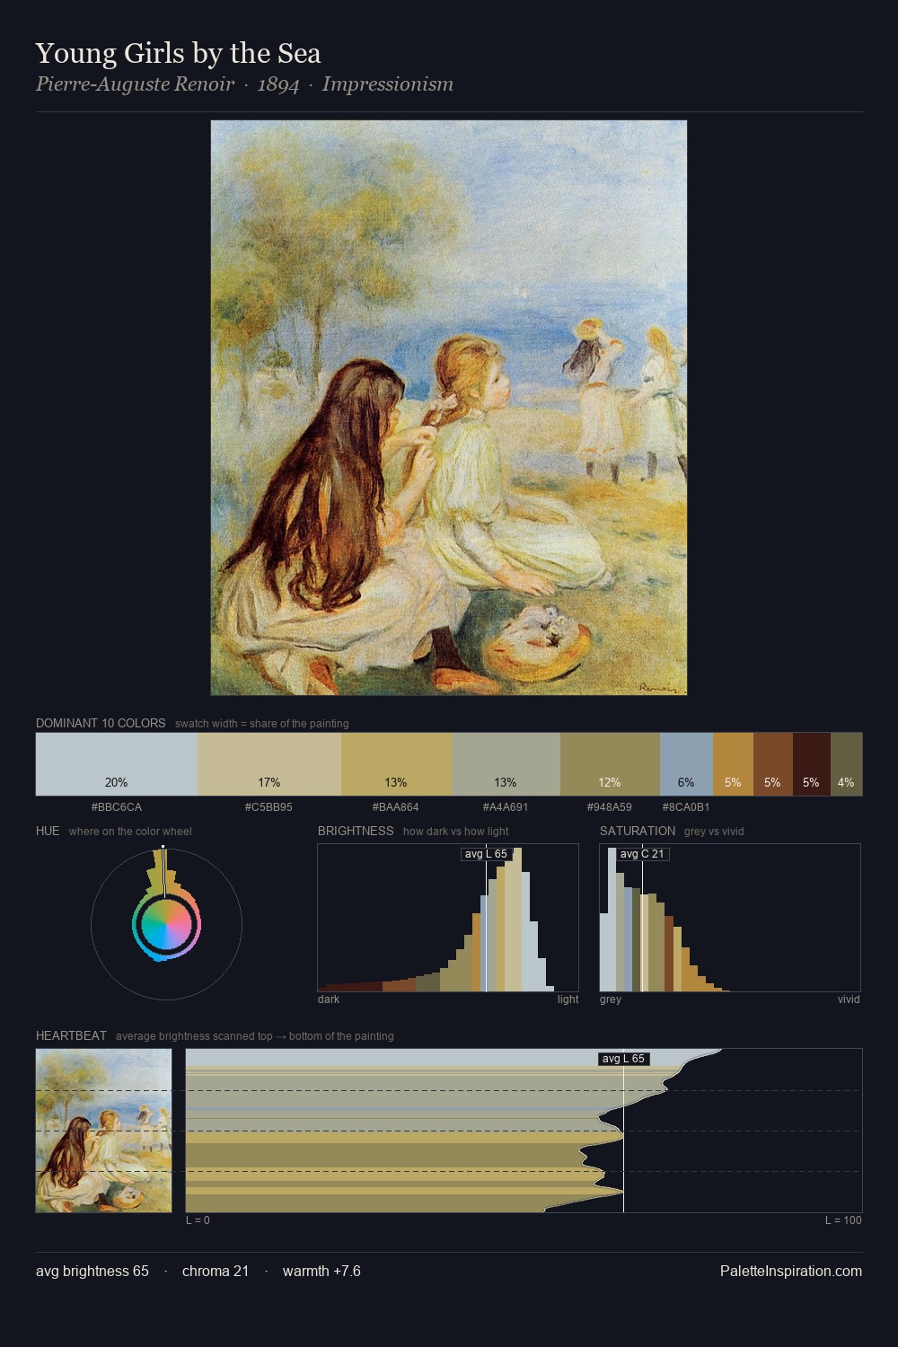Click the hex code #BAA864
898x1347 pixels.
[396, 807]
